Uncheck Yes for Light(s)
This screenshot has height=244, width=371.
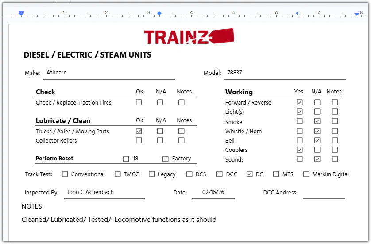click(x=300, y=112)
